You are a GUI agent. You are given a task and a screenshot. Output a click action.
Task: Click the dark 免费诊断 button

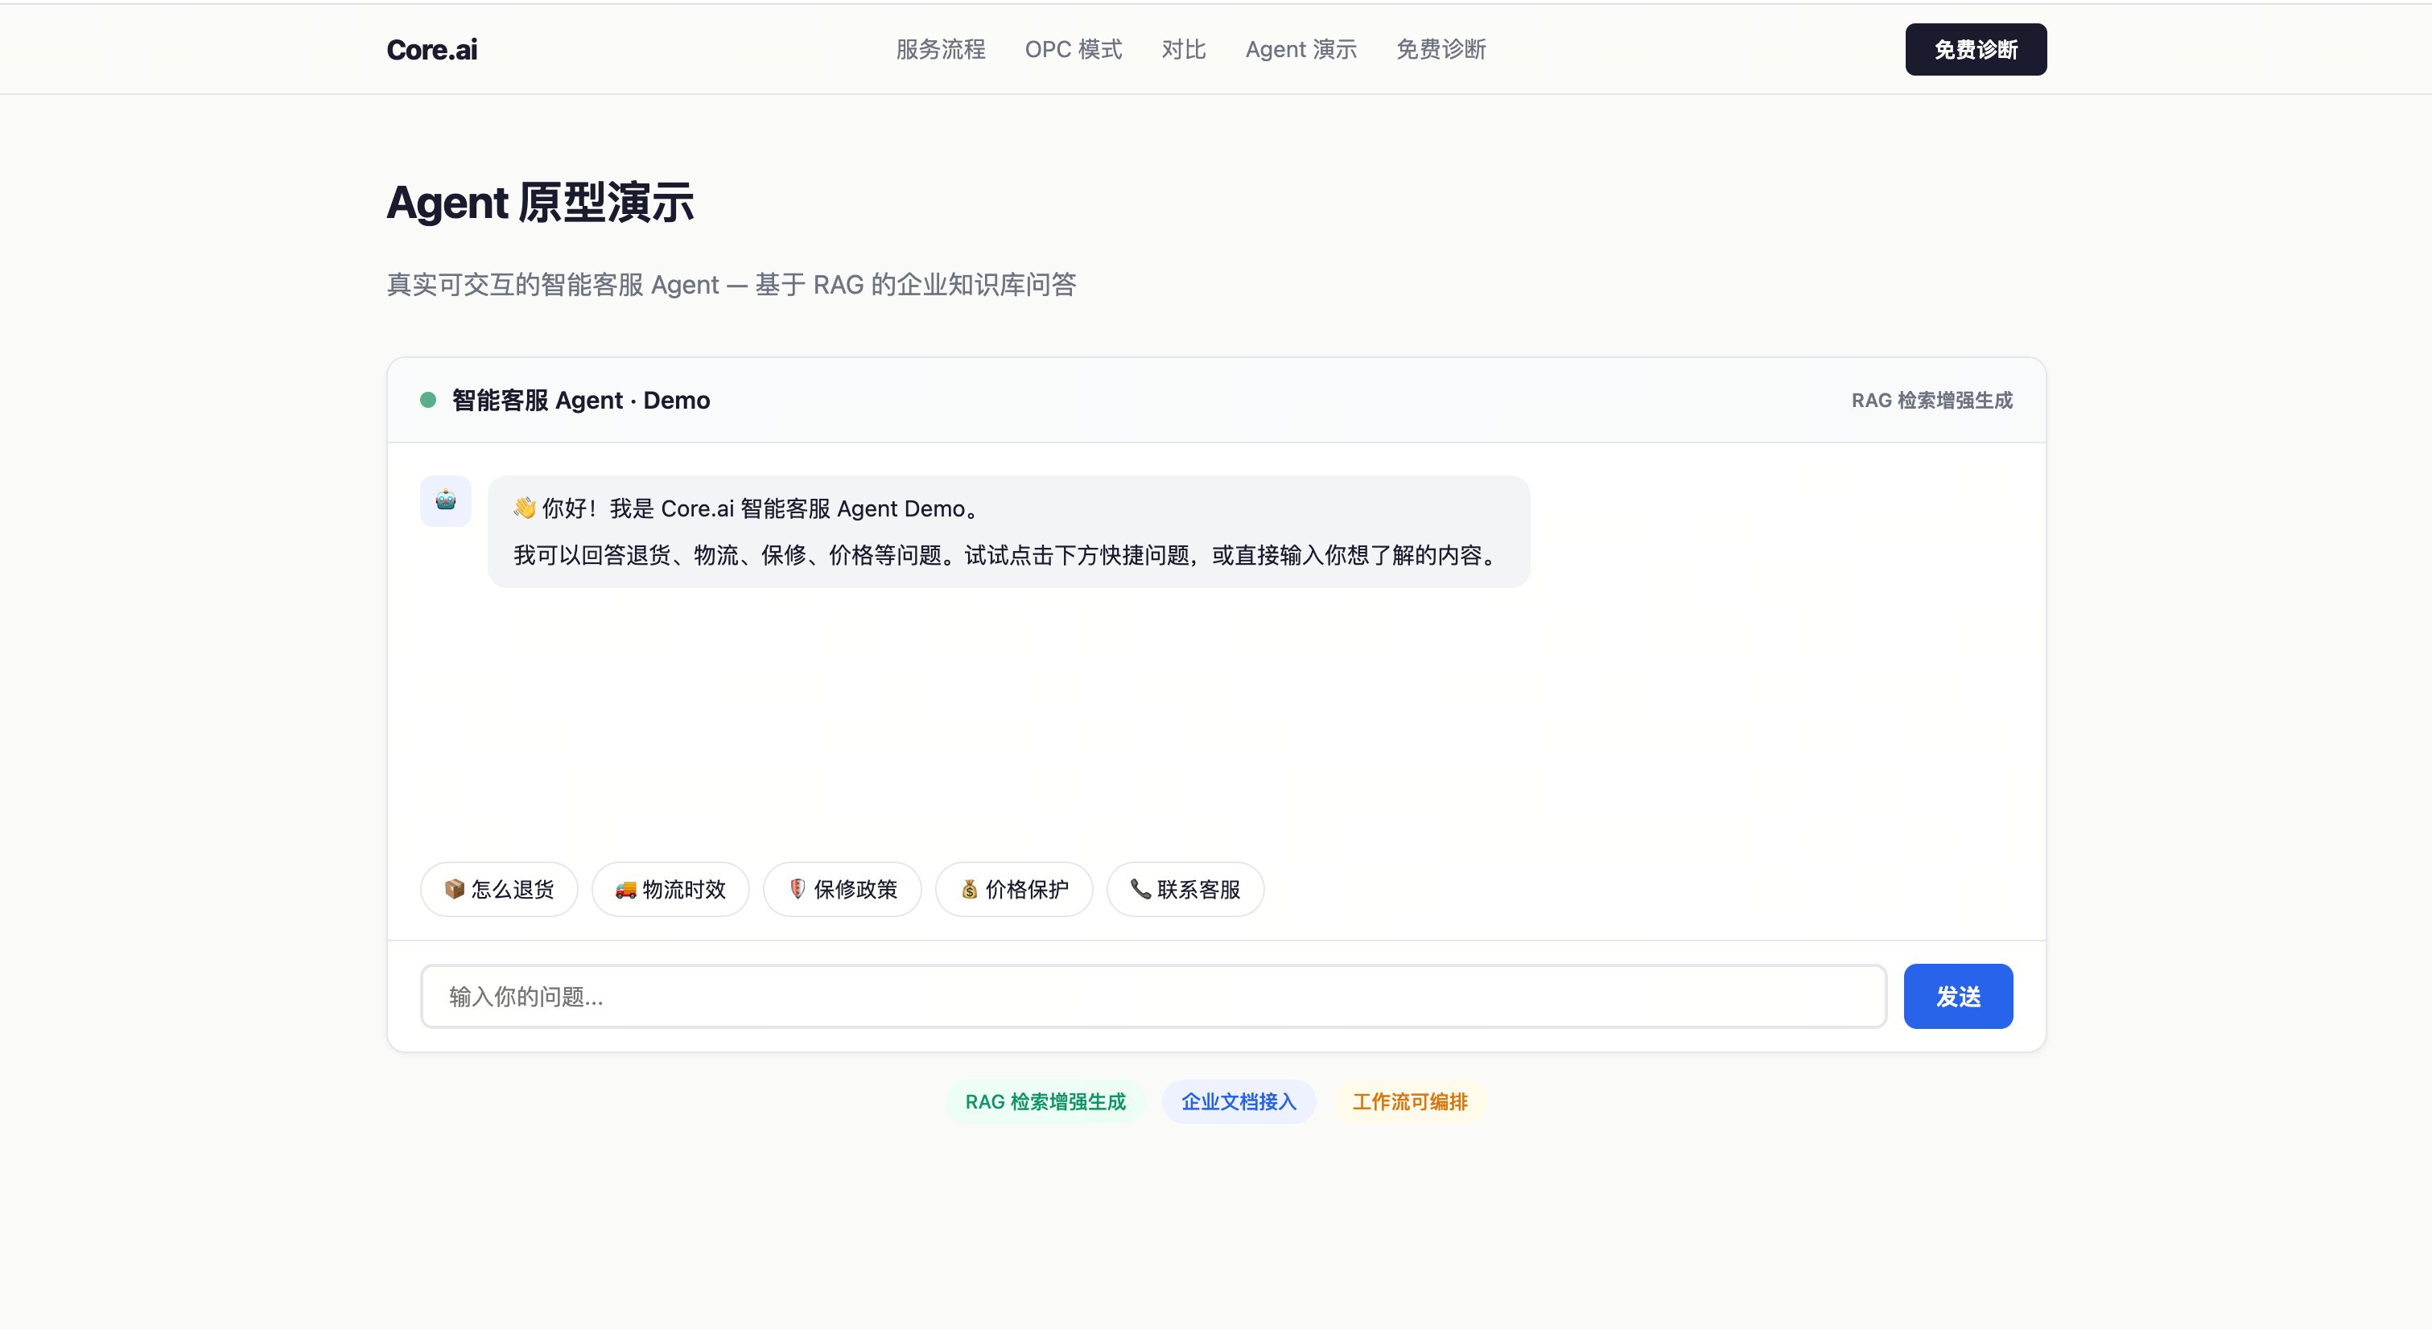click(1975, 49)
